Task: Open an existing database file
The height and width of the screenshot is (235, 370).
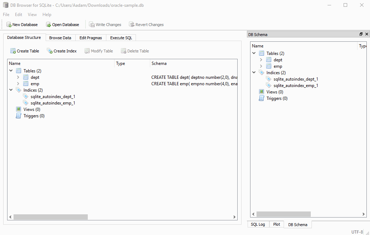Action: tap(62, 24)
